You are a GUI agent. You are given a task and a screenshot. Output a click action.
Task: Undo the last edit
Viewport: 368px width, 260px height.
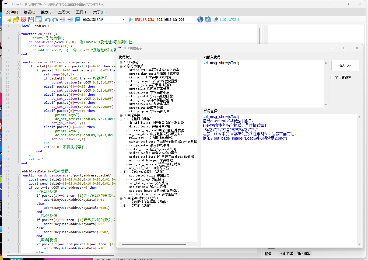(x=48, y=20)
